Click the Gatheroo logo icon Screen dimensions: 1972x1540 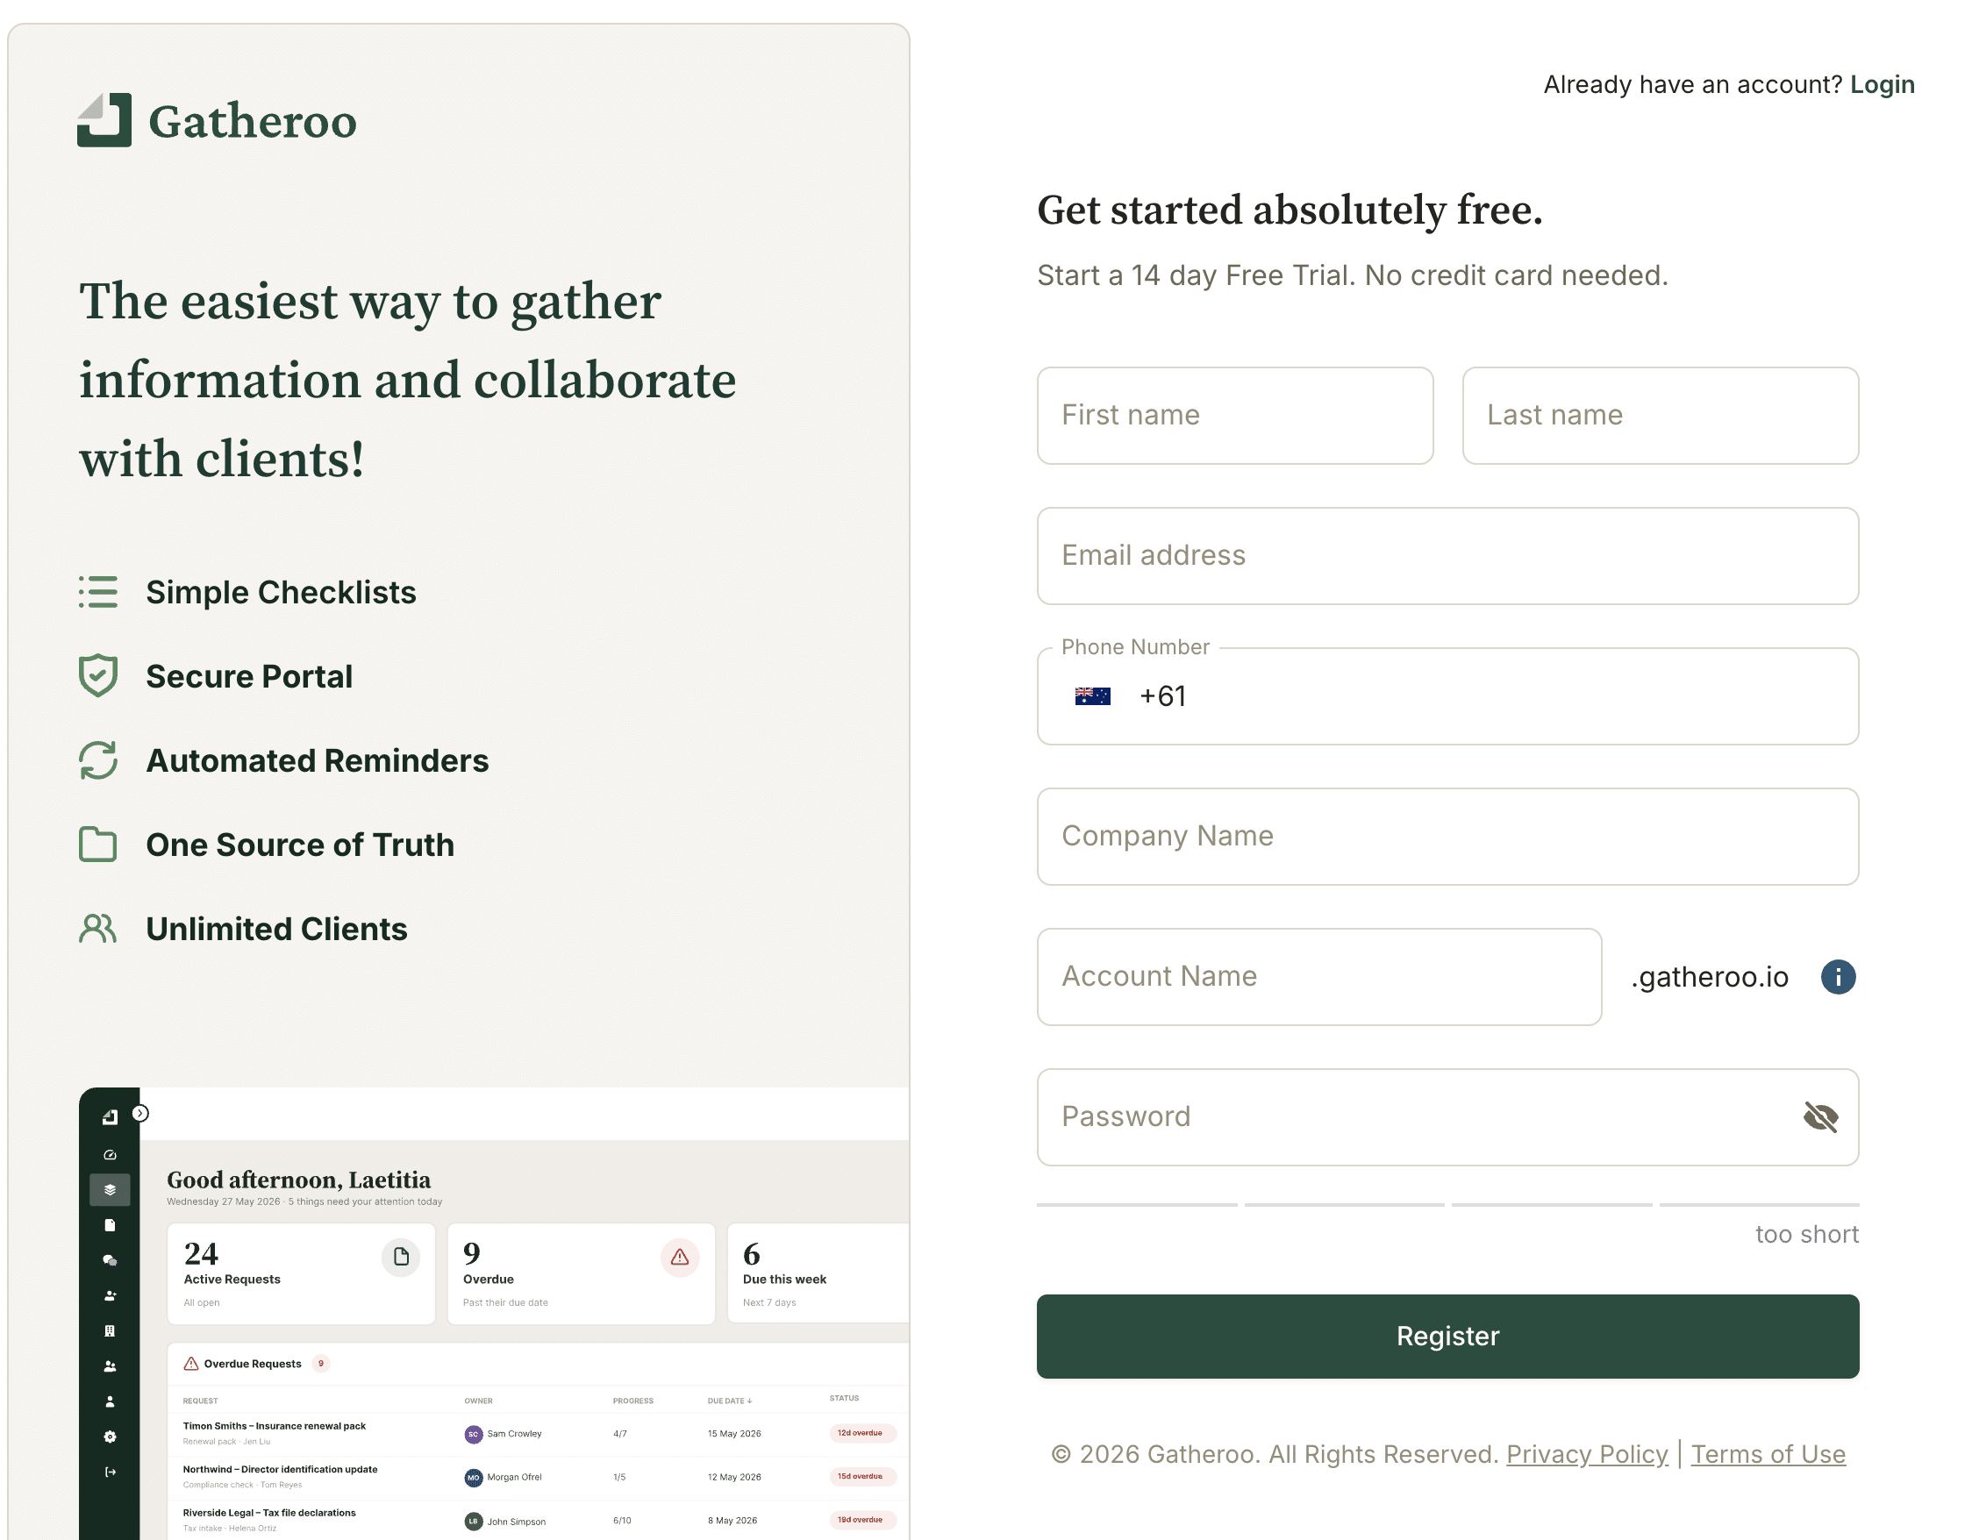click(104, 120)
